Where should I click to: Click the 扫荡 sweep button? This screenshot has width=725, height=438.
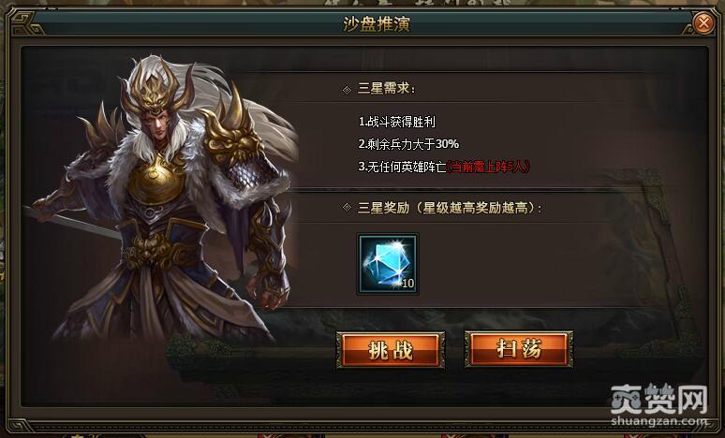pyautogui.click(x=519, y=349)
